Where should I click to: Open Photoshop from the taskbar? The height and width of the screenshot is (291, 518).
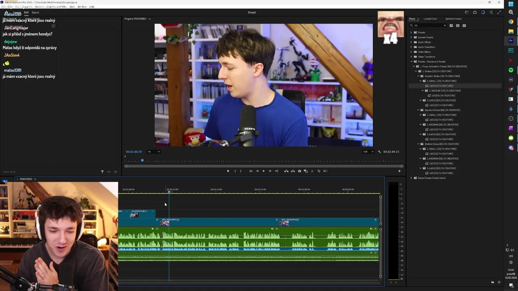pos(511,51)
